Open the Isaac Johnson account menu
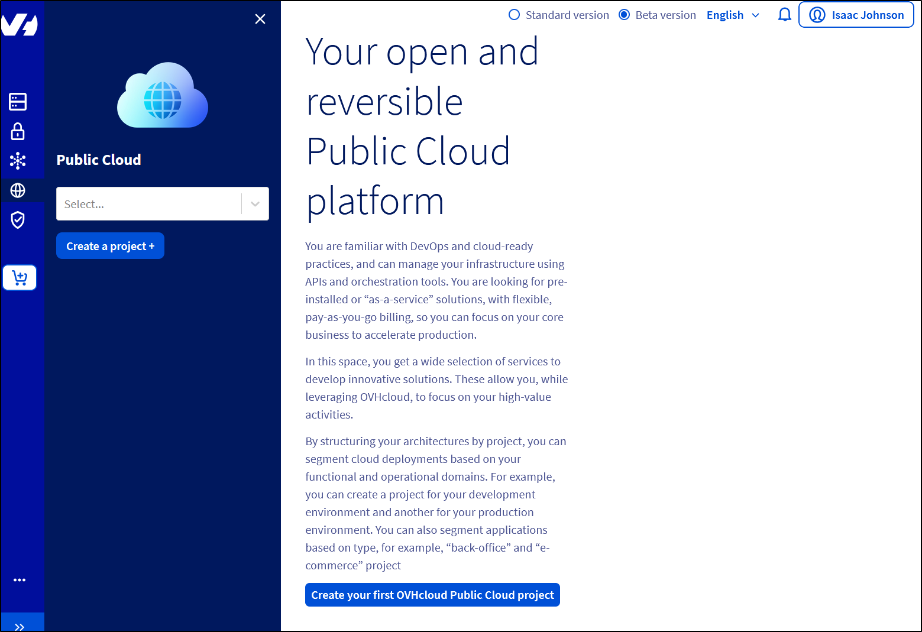 coord(856,15)
